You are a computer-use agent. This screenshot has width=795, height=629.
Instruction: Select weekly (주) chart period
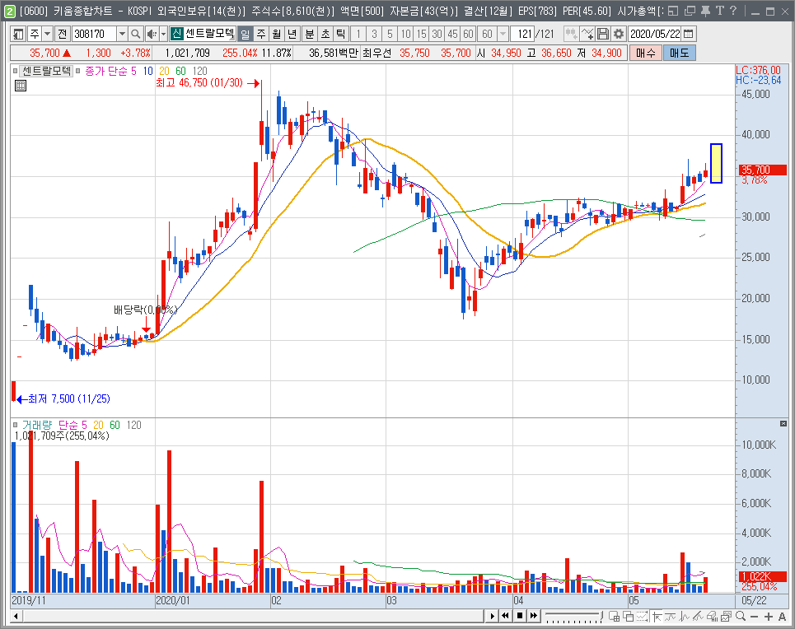click(x=260, y=34)
